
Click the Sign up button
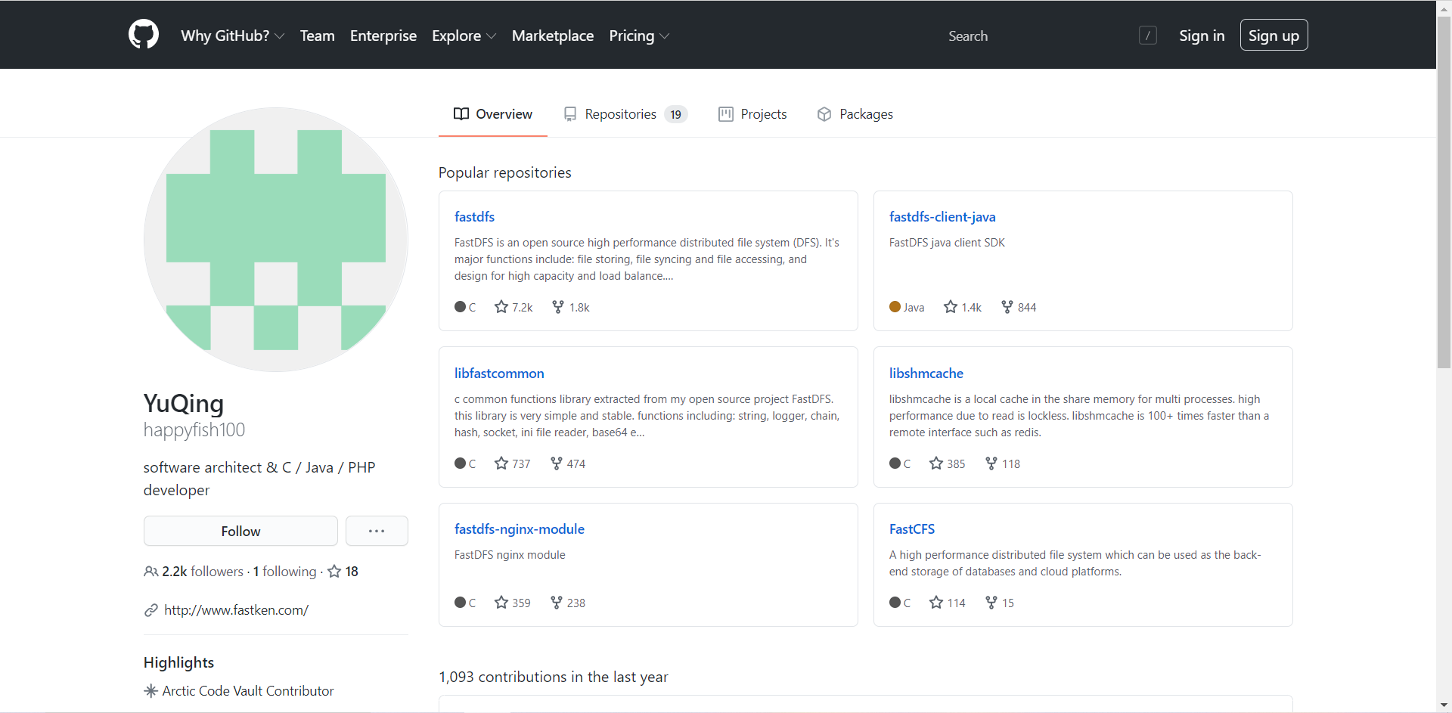pos(1274,36)
